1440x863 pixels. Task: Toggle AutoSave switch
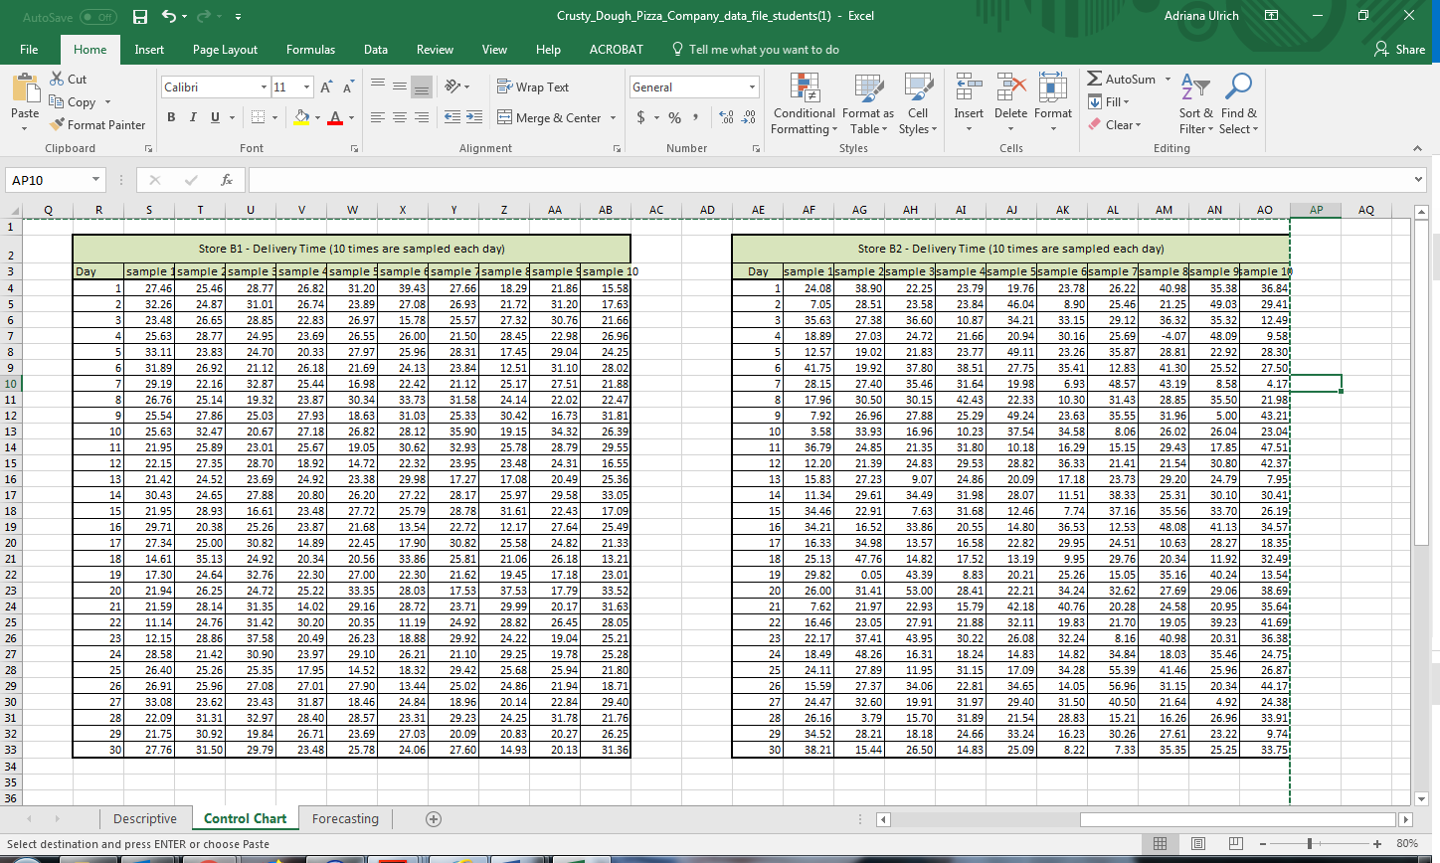coord(97,17)
